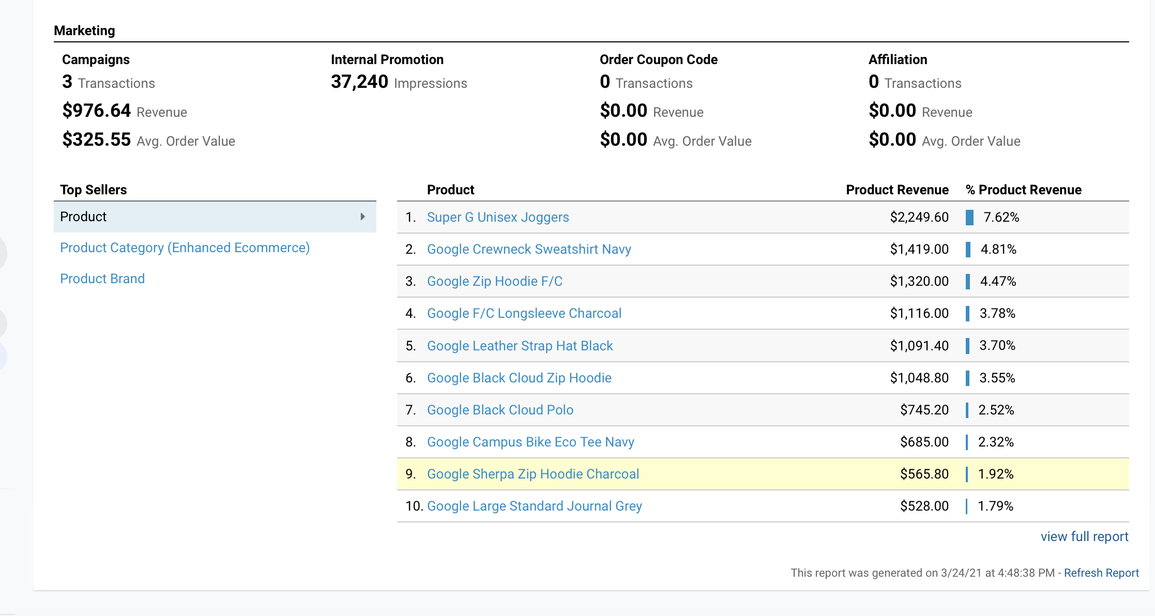Open Google F/C Longsleeve Charcoal report
Viewport: 1155px width, 616px height.
point(524,313)
